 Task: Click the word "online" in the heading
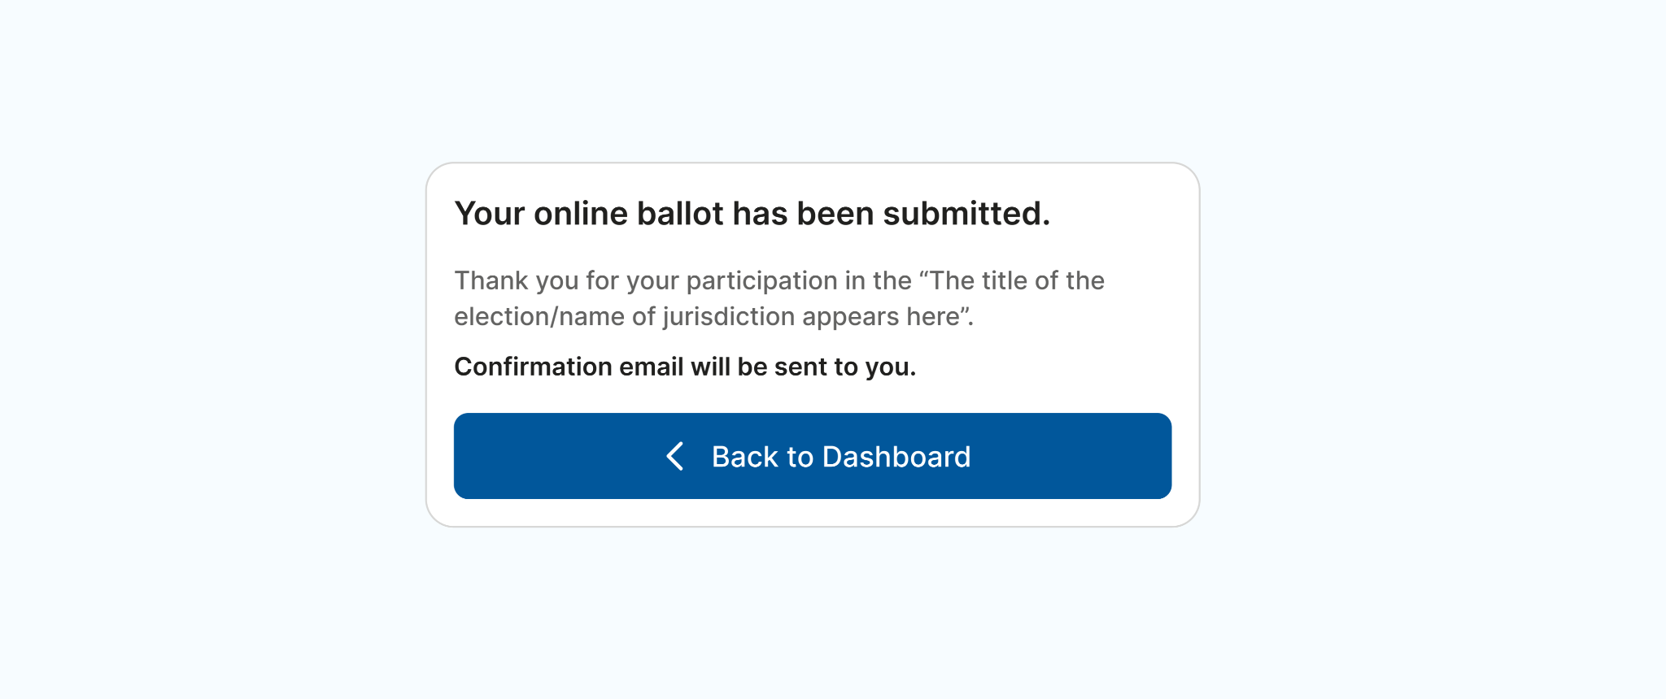point(580,214)
